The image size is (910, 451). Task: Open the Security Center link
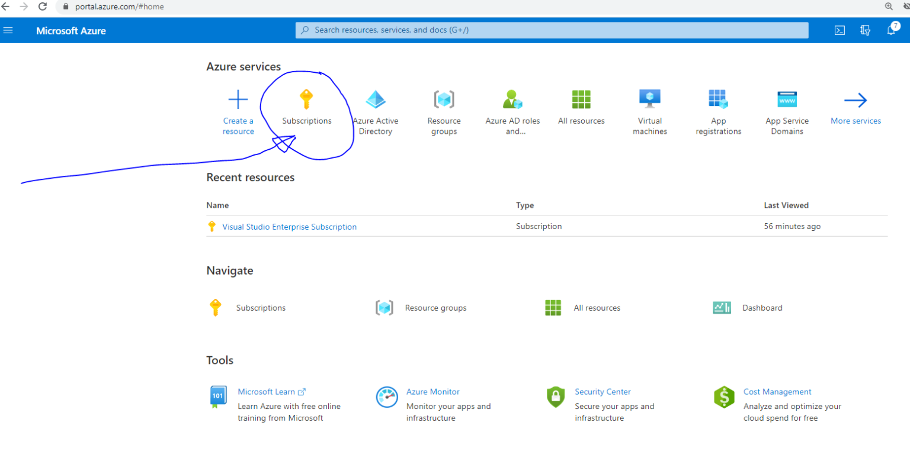[x=603, y=392]
